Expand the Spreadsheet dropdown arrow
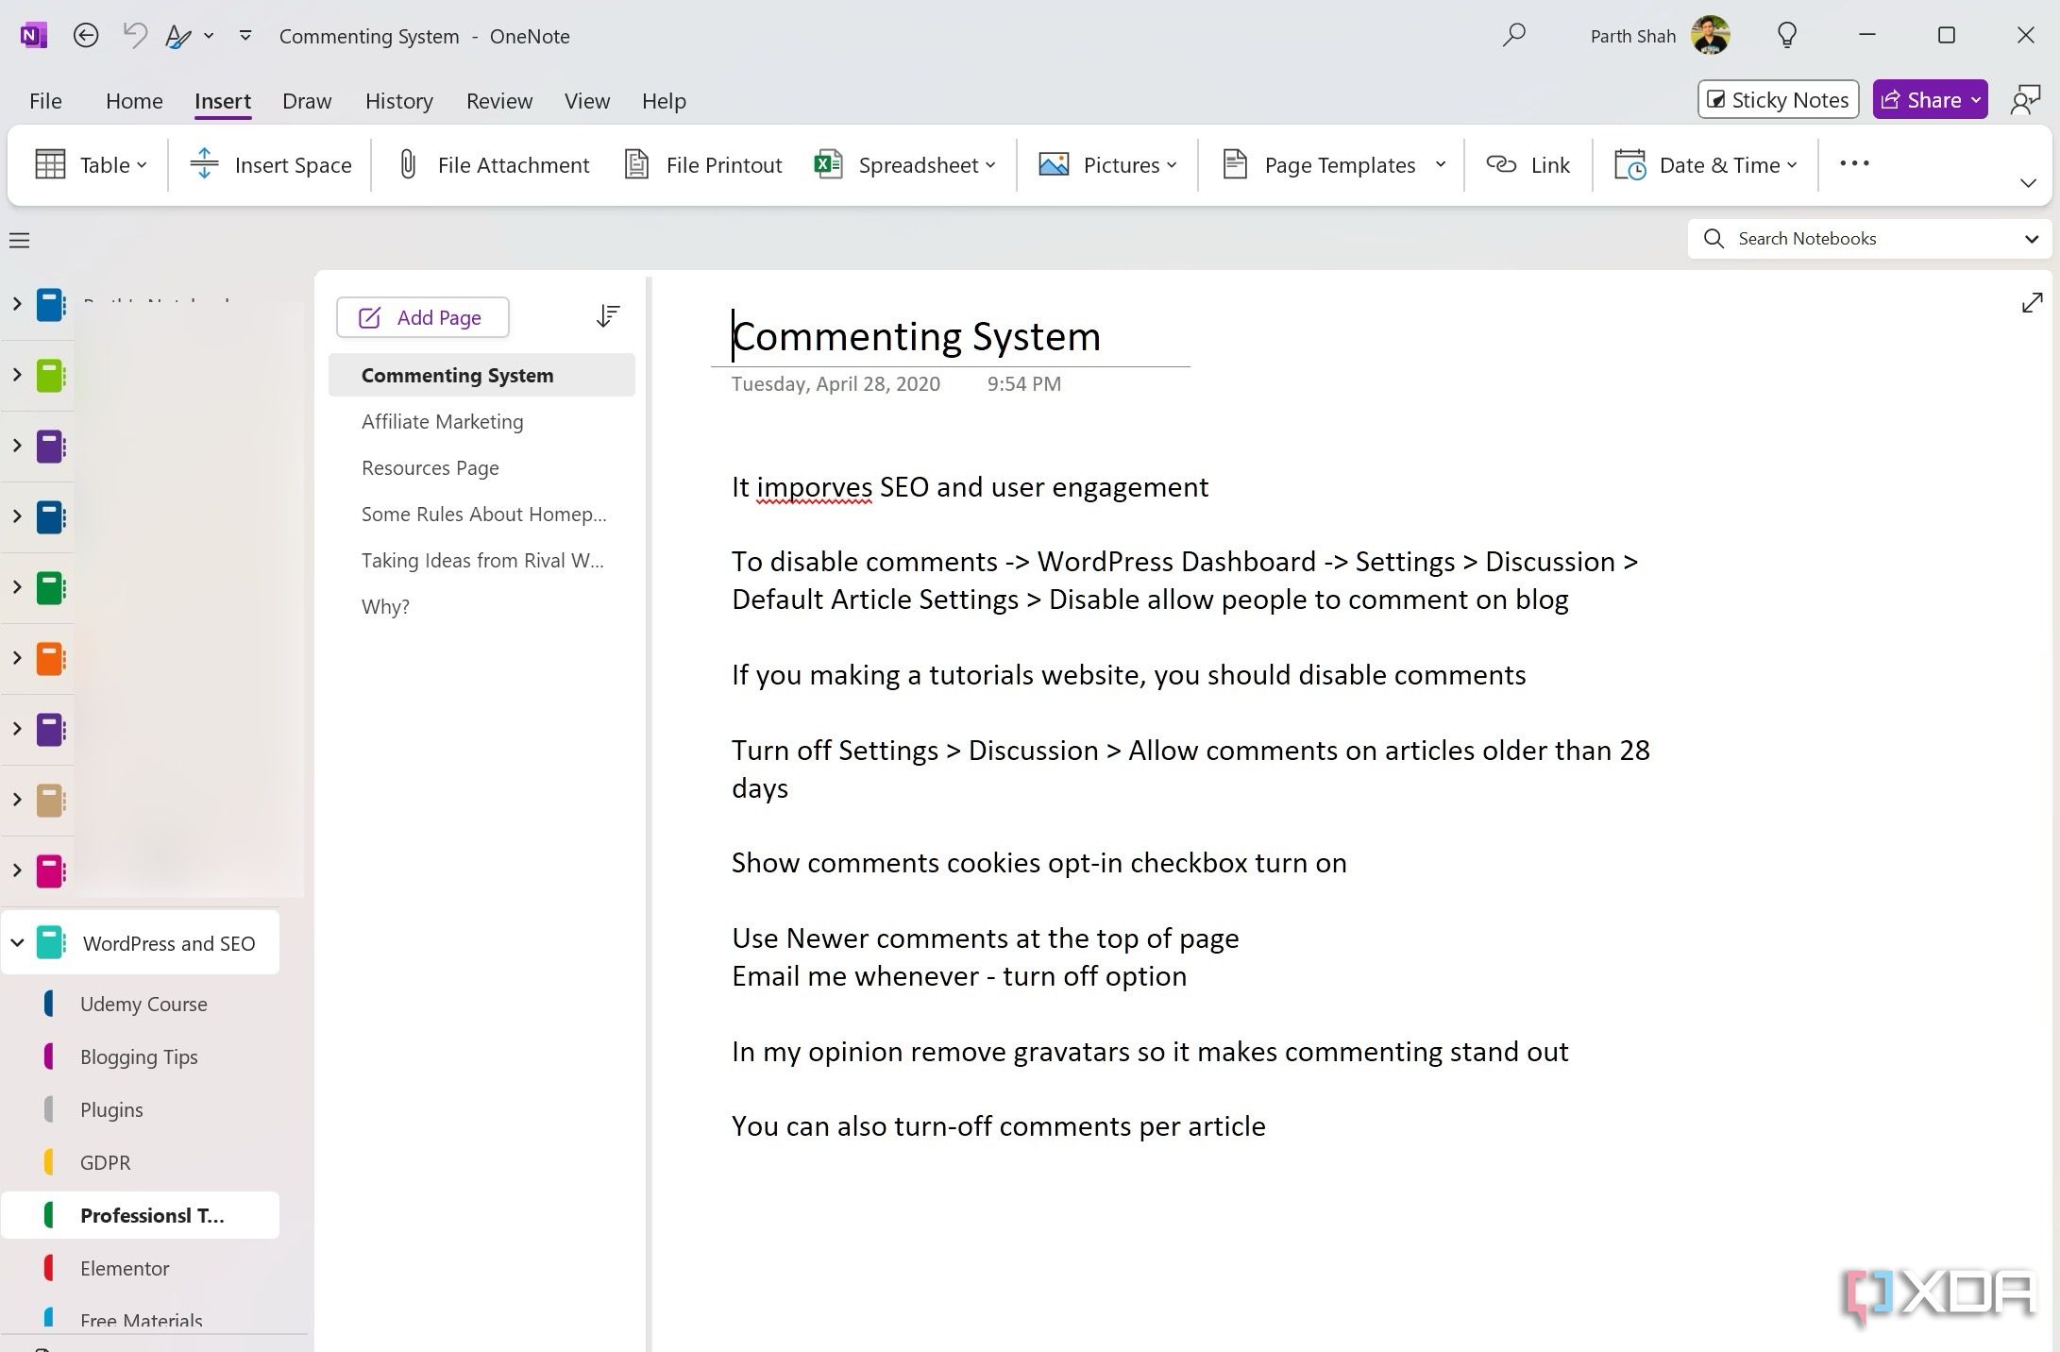This screenshot has width=2060, height=1352. click(x=989, y=164)
